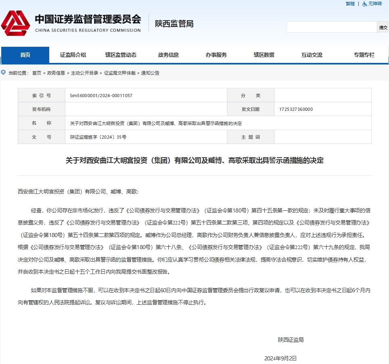Open the 互动交流 navigation tab
Viewport: 389px width, 364px height.
[x=312, y=55]
